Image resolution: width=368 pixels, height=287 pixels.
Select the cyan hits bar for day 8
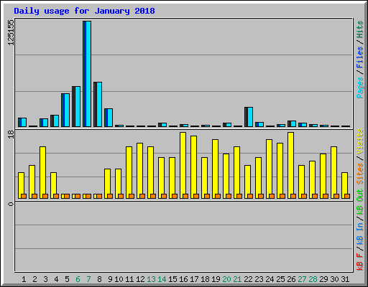click(98, 104)
